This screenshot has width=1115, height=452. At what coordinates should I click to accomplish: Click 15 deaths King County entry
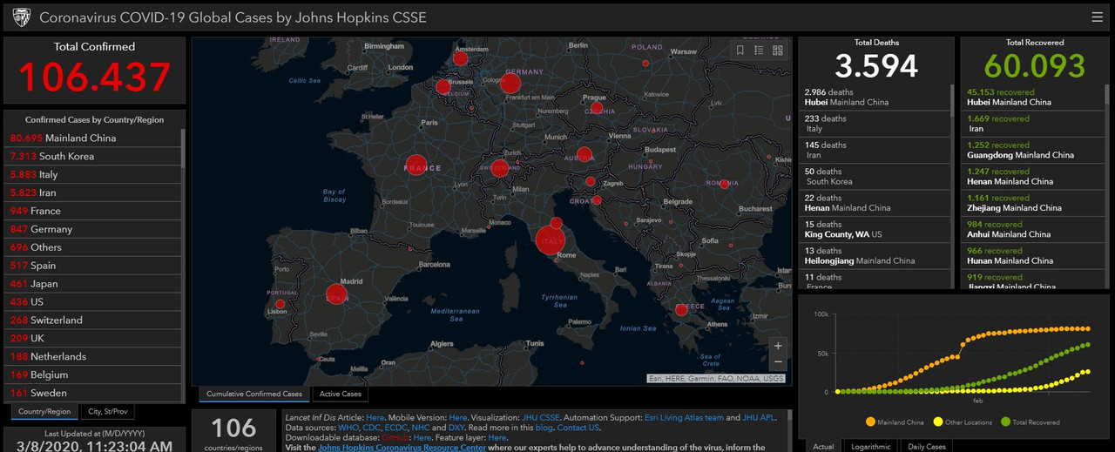point(874,229)
